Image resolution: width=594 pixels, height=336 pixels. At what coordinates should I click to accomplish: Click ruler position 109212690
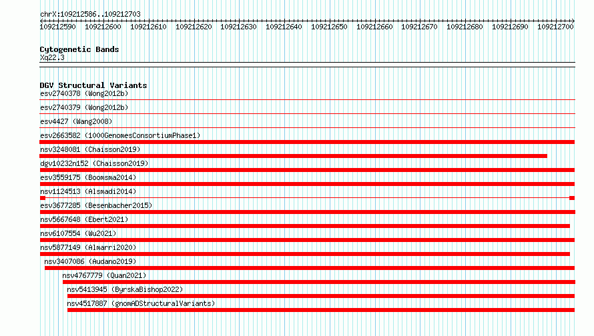[510, 27]
